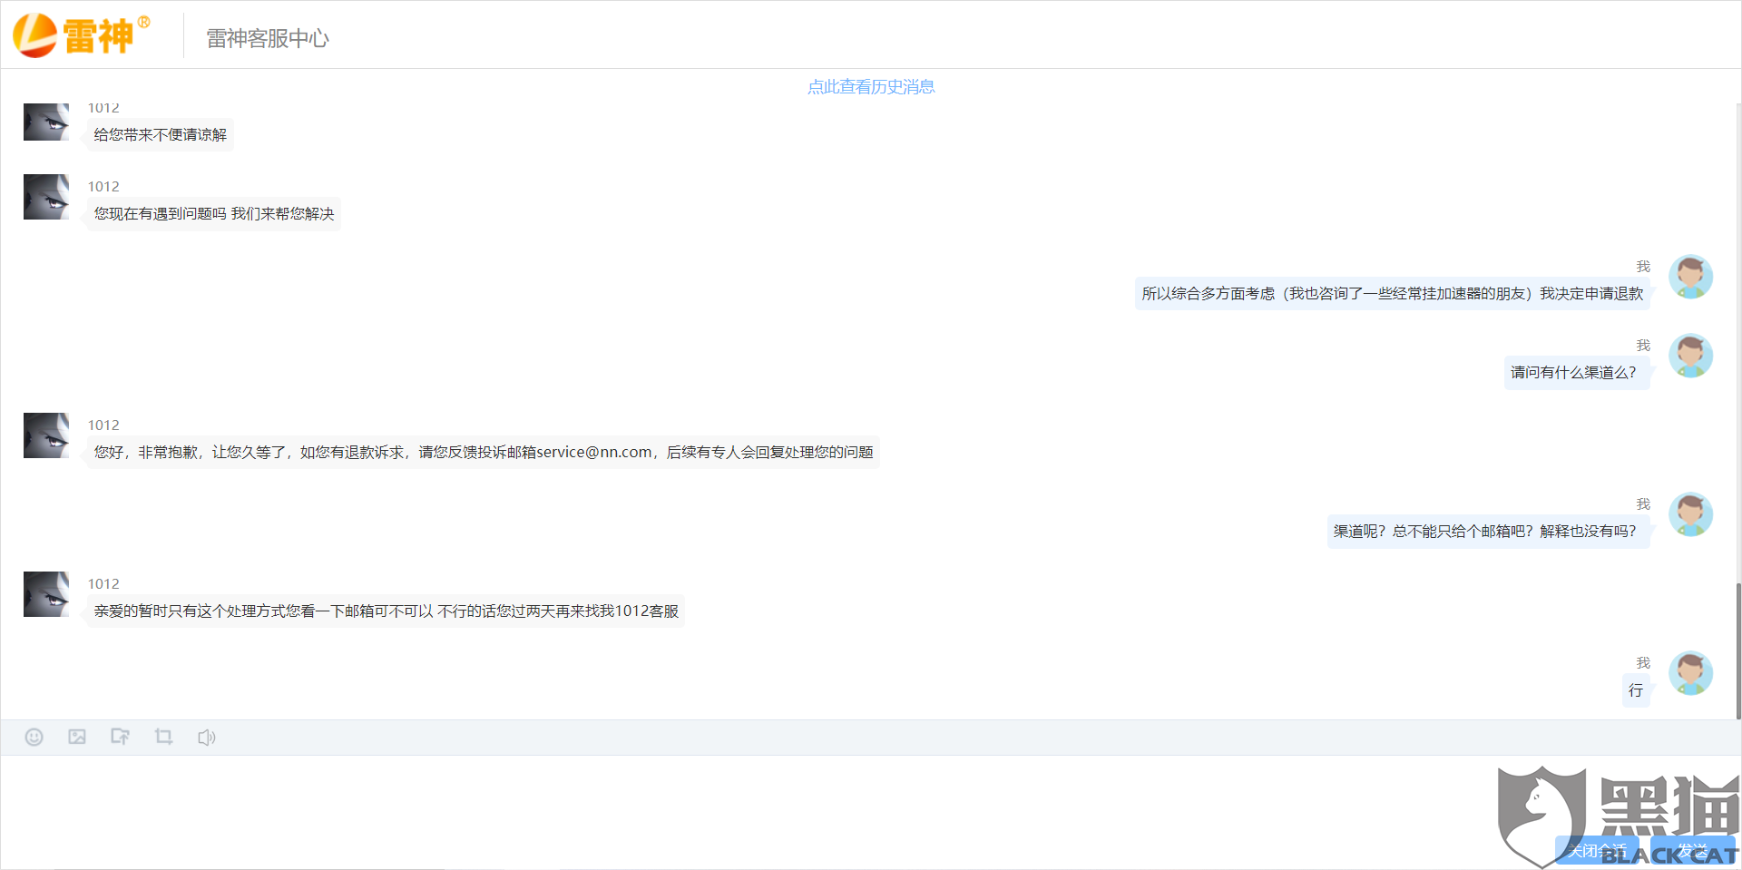Image resolution: width=1742 pixels, height=870 pixels.
Task: Click the voice message speaker icon
Action: point(206,737)
